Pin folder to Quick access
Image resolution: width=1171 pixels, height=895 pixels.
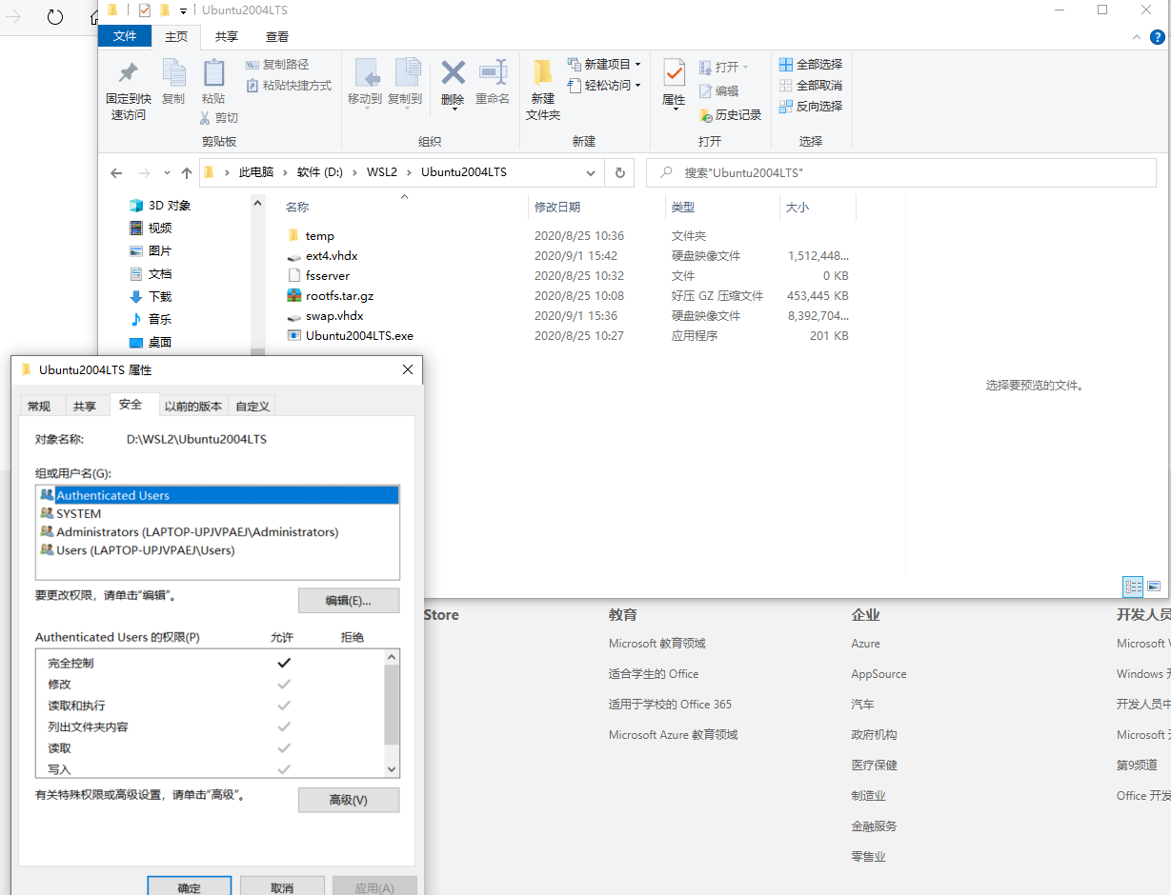pyautogui.click(x=128, y=90)
